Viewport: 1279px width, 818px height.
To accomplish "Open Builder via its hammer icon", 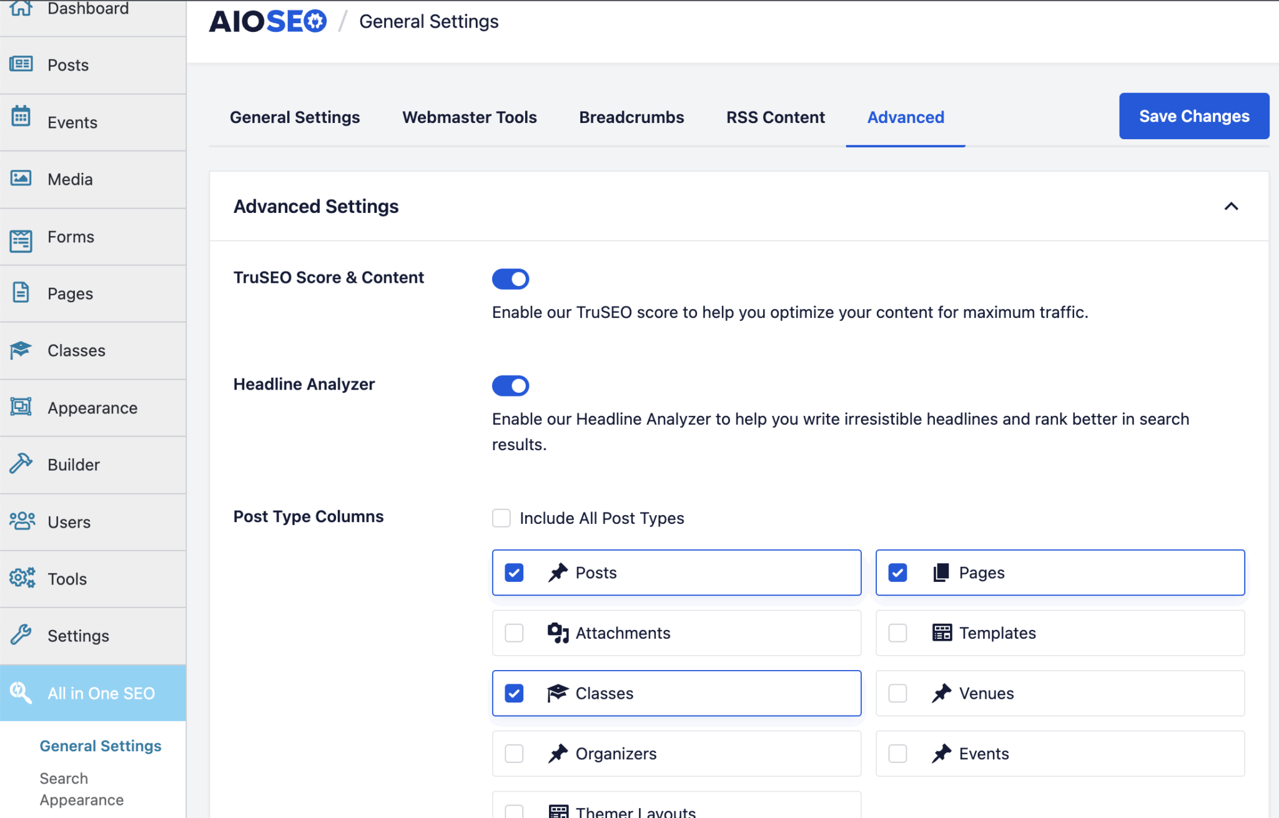I will (x=21, y=464).
